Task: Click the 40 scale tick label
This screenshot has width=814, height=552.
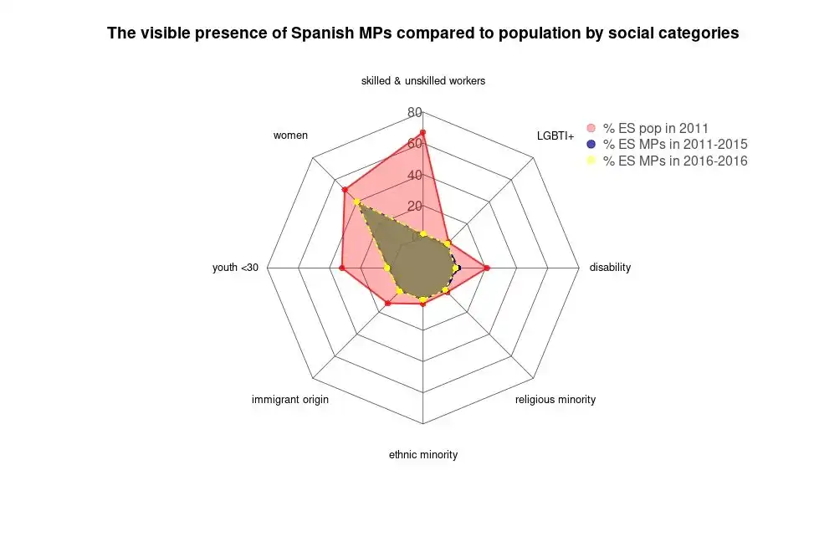Action: pos(415,176)
